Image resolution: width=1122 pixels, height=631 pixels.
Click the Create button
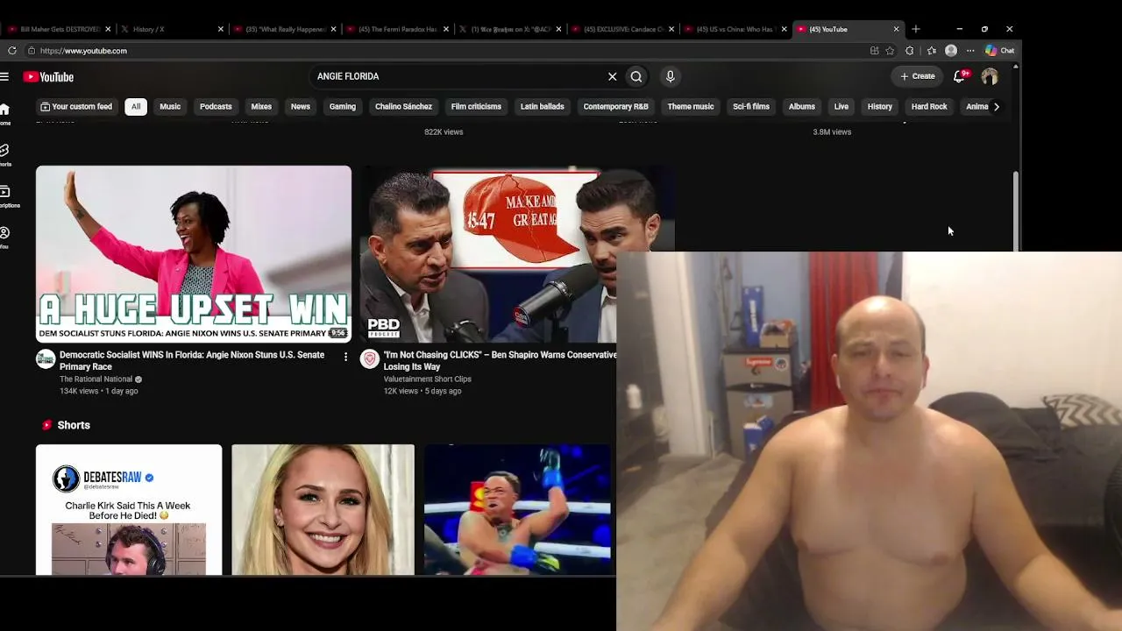pos(918,76)
